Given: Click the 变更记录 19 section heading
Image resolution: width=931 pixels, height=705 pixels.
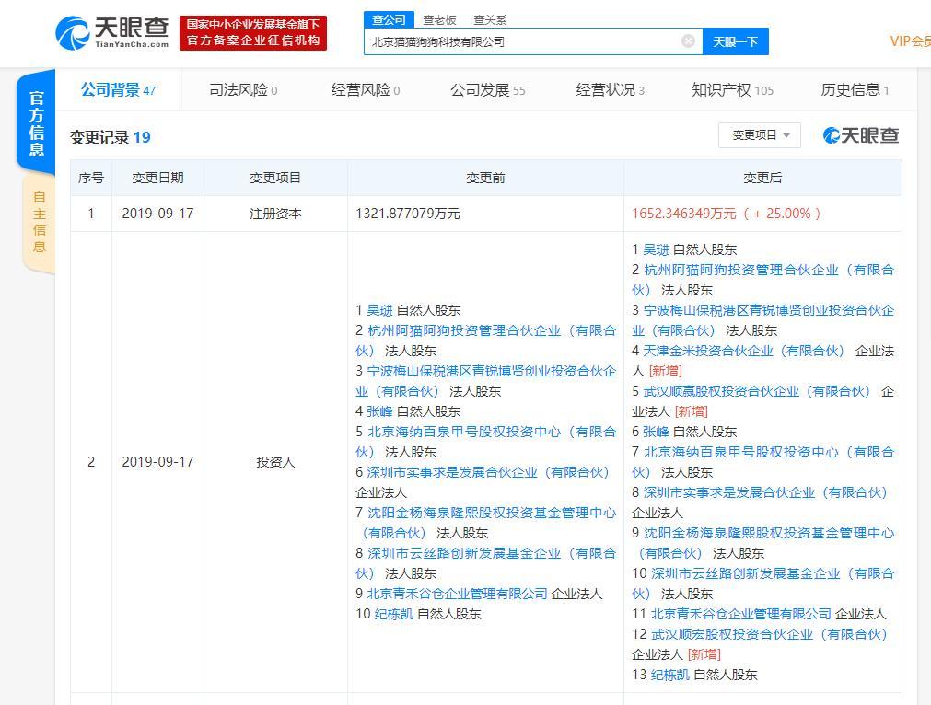Looking at the screenshot, I should coord(111,137).
